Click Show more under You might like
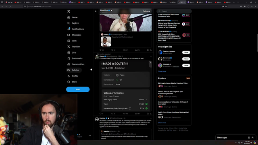Image resolution: width=258 pixels, height=145 pixels. pyautogui.click(x=162, y=71)
